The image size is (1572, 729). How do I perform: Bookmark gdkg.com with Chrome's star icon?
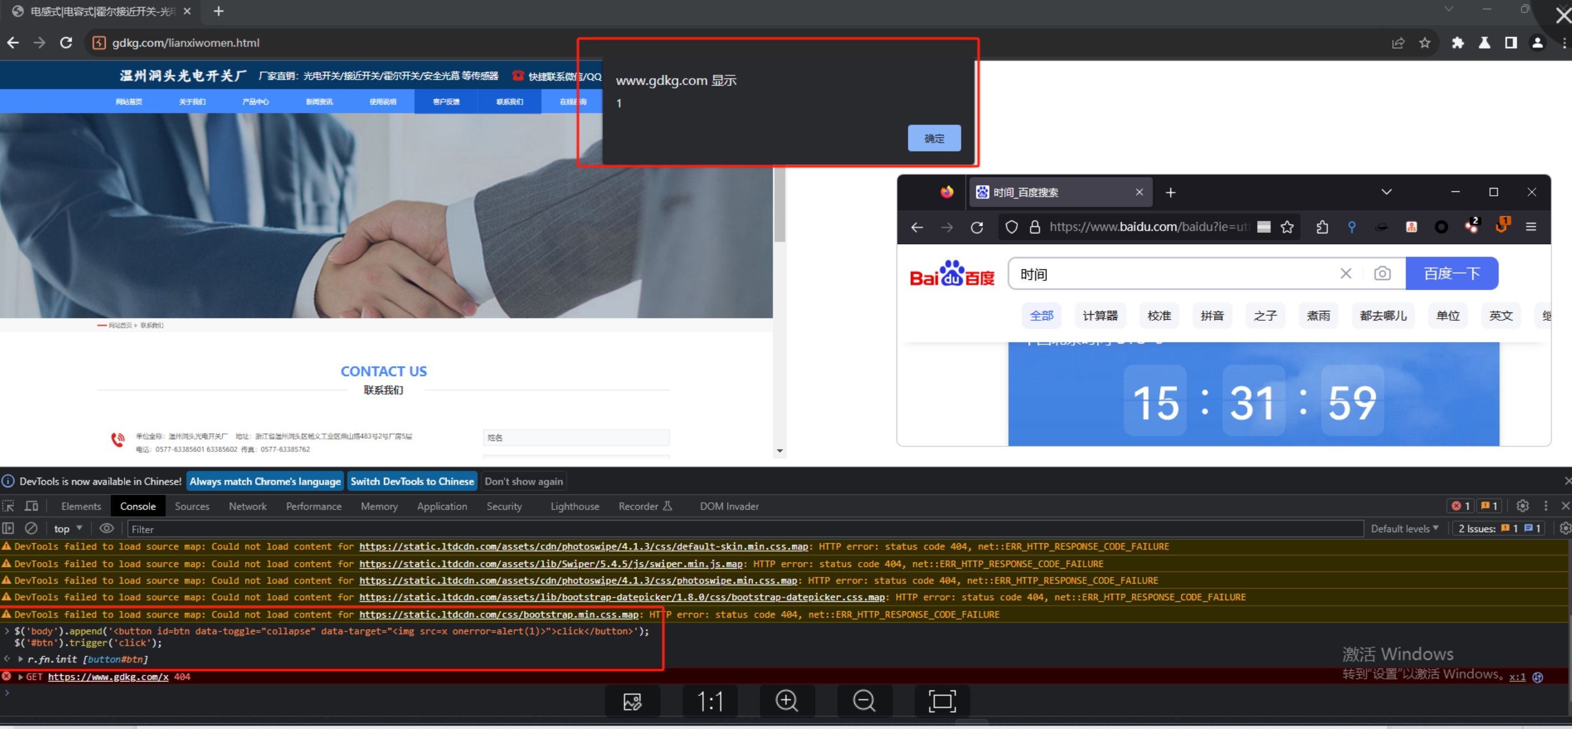[1424, 43]
